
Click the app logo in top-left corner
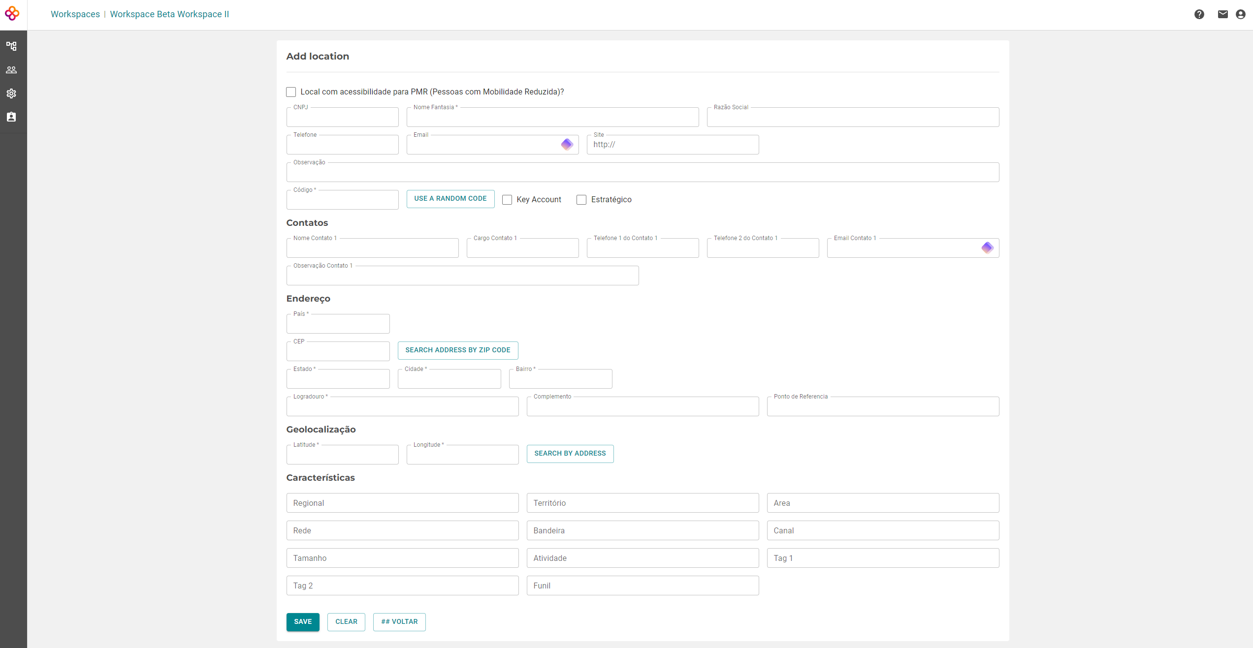12,14
